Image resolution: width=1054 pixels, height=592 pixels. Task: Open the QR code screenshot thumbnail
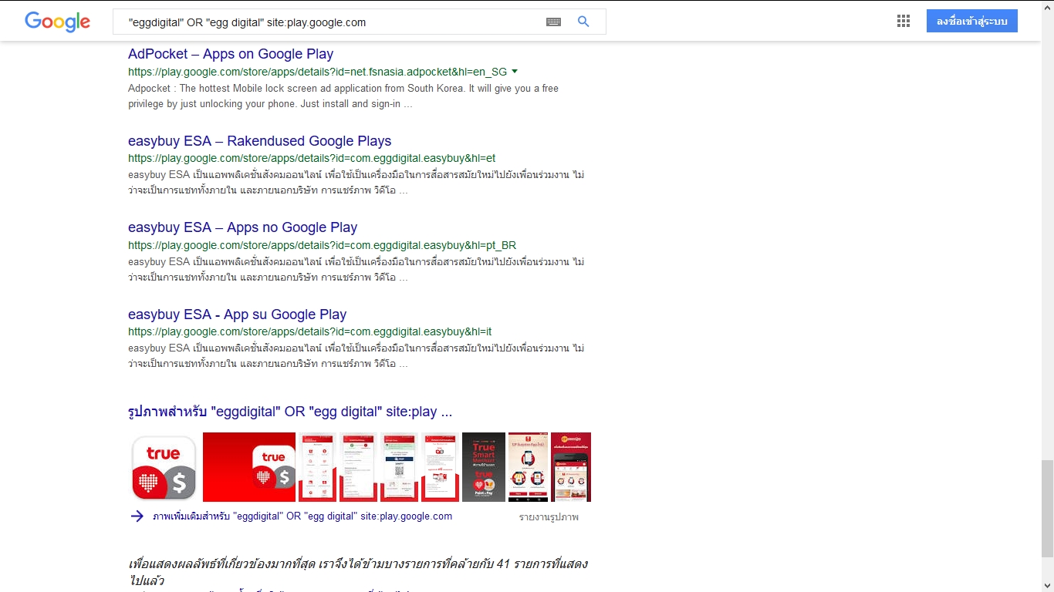pyautogui.click(x=399, y=467)
